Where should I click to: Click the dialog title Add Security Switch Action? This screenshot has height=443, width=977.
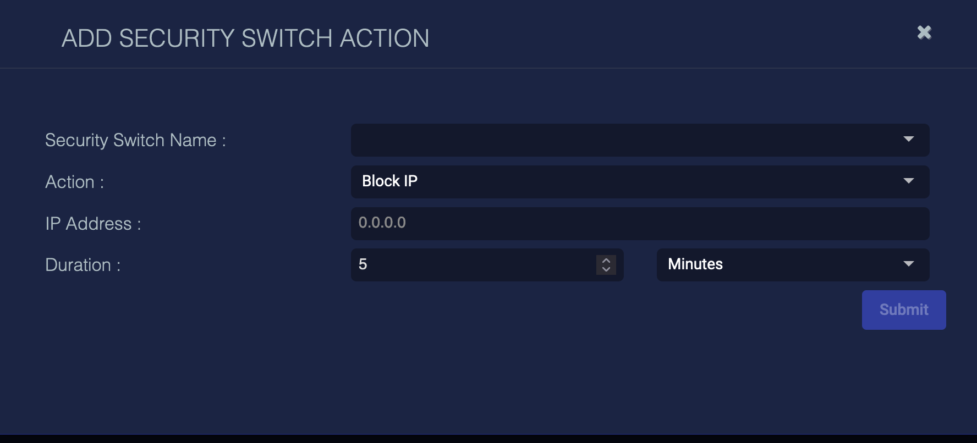[245, 38]
